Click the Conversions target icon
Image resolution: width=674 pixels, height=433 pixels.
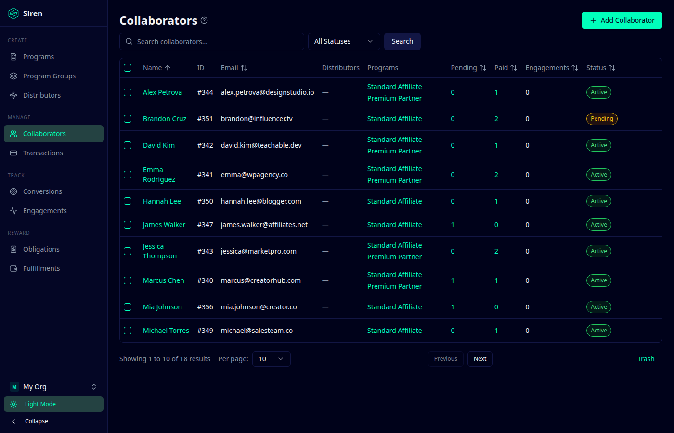tap(13, 191)
